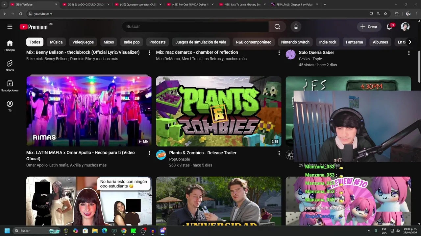Open Principal in the sidebar
Screen dimensions: 421x236
(x=10, y=46)
